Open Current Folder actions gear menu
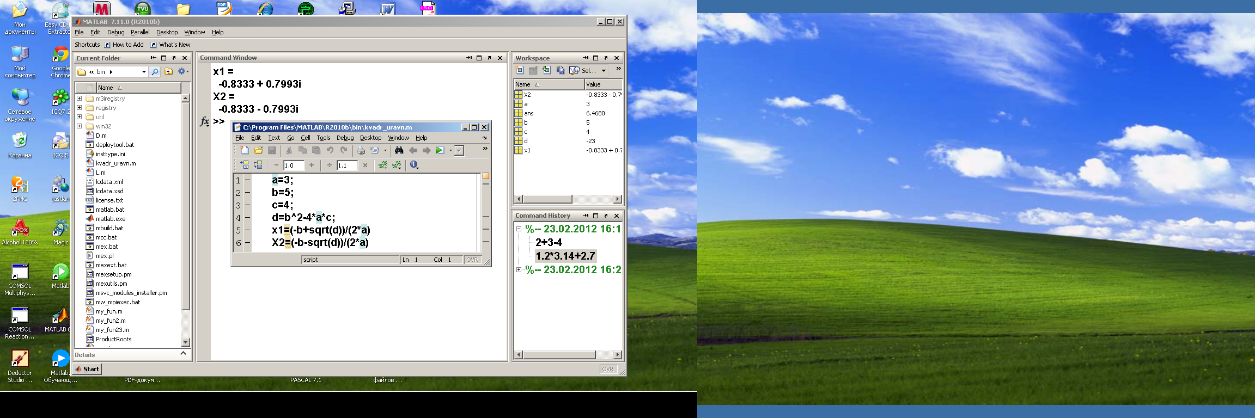The image size is (1255, 418). pos(184,72)
